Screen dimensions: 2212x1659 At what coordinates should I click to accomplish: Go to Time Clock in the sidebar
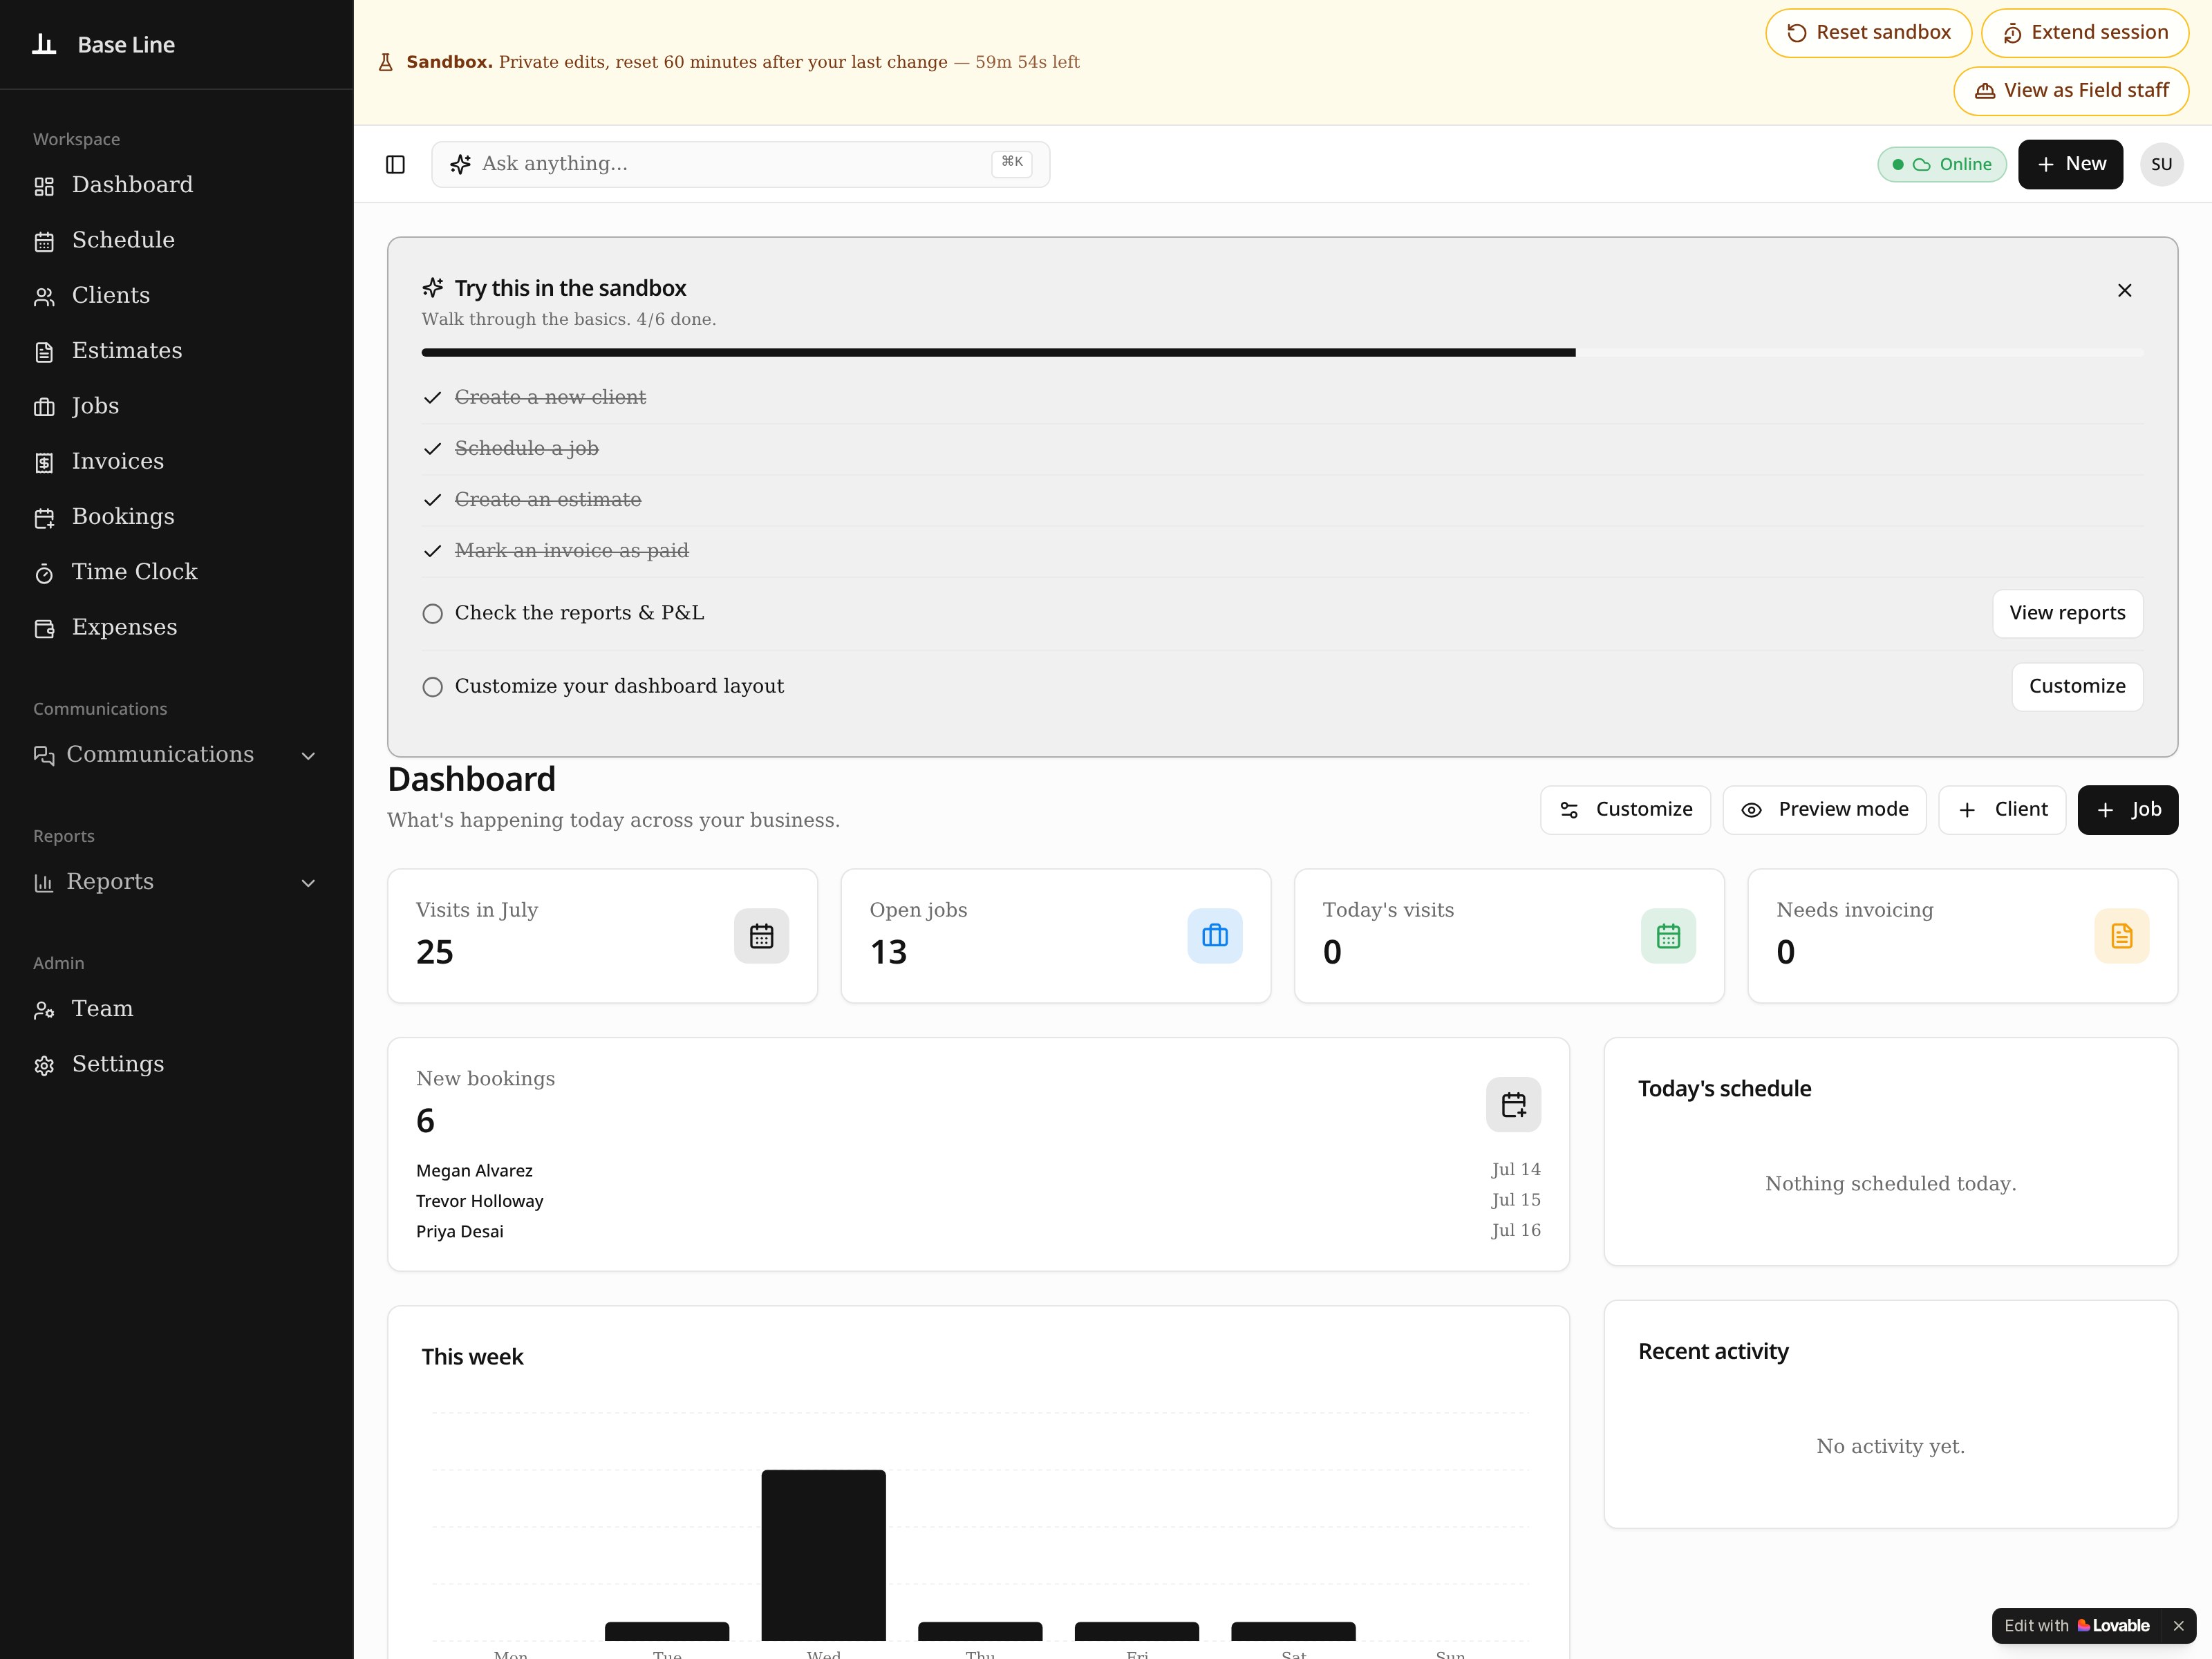click(176, 572)
